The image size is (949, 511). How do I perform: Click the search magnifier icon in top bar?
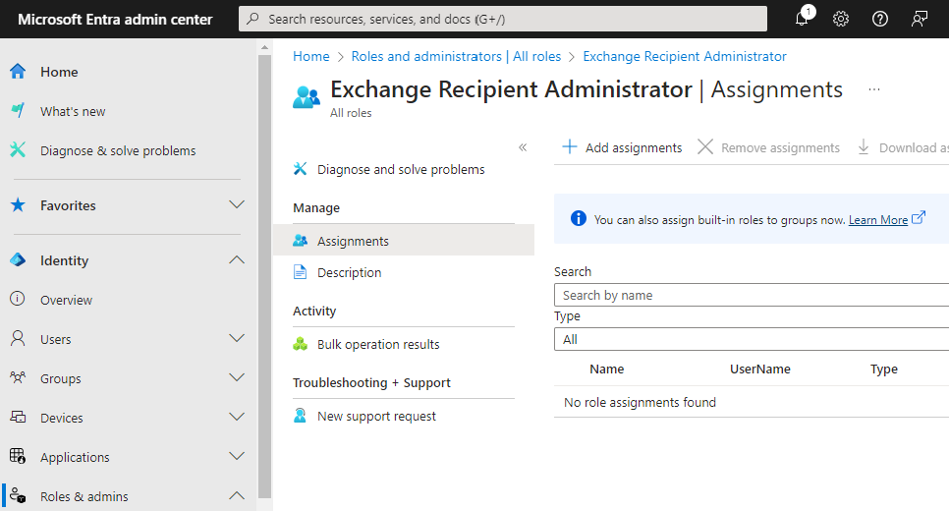click(253, 19)
